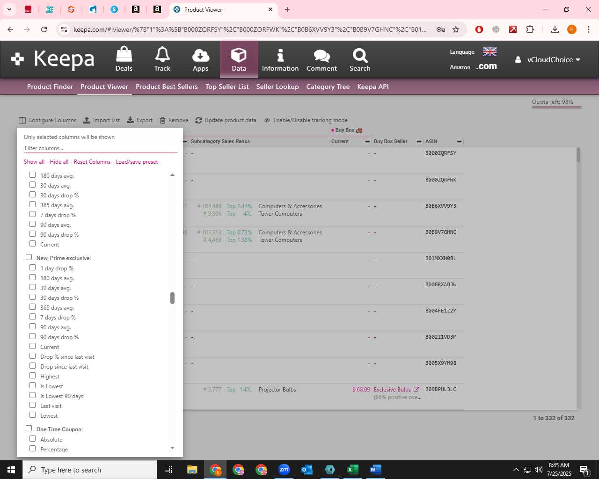The width and height of the screenshot is (599, 479).
Task: Click column list scroll-up arrow
Action: click(172, 175)
